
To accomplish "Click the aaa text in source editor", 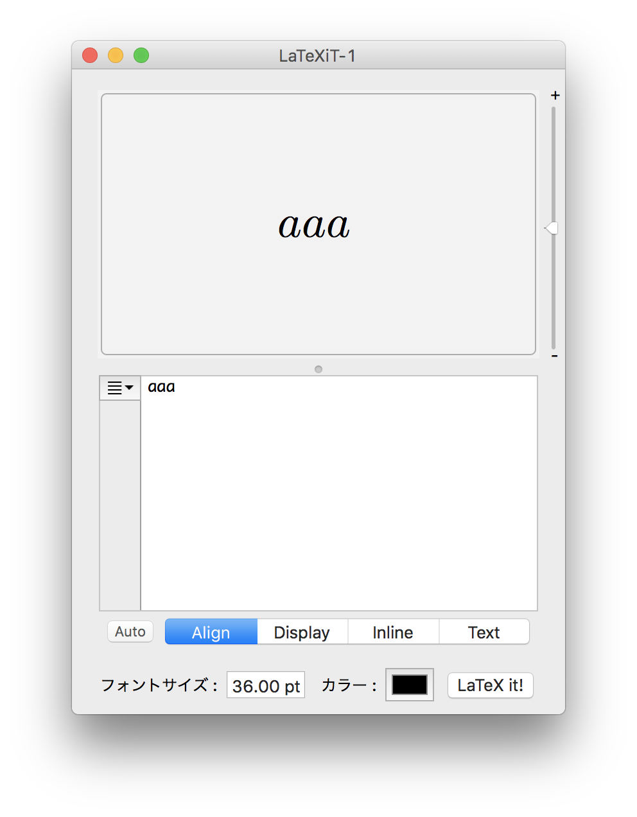I will [x=161, y=387].
